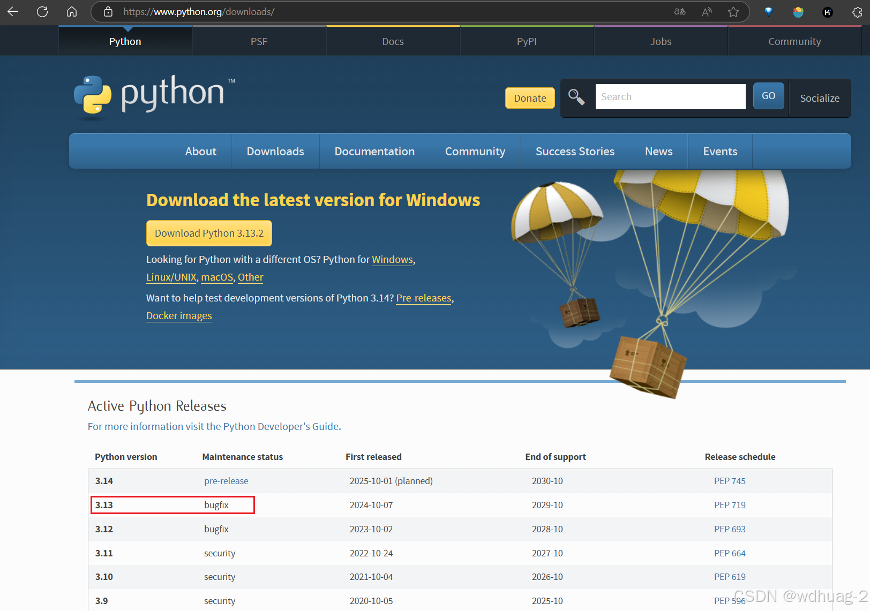
Task: Select the Python top tab
Action: [x=125, y=41]
